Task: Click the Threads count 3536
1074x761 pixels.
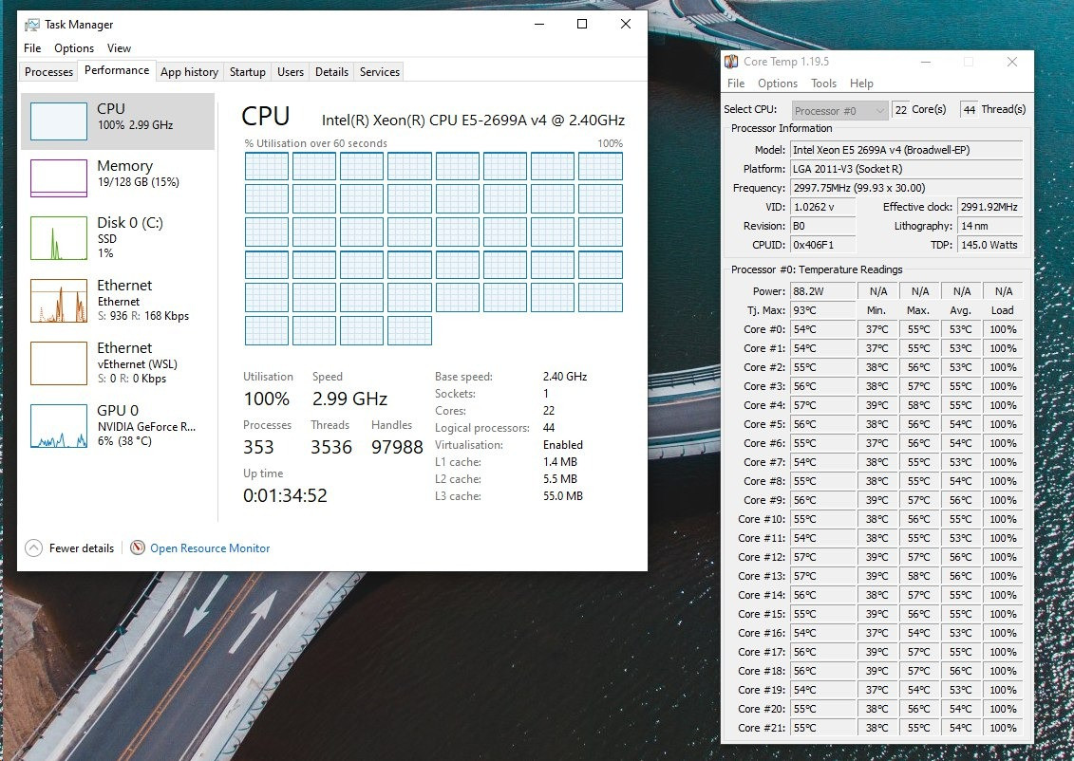Action: coord(331,447)
